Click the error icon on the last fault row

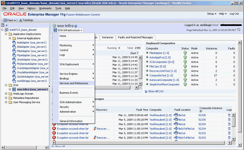coord(54,138)
